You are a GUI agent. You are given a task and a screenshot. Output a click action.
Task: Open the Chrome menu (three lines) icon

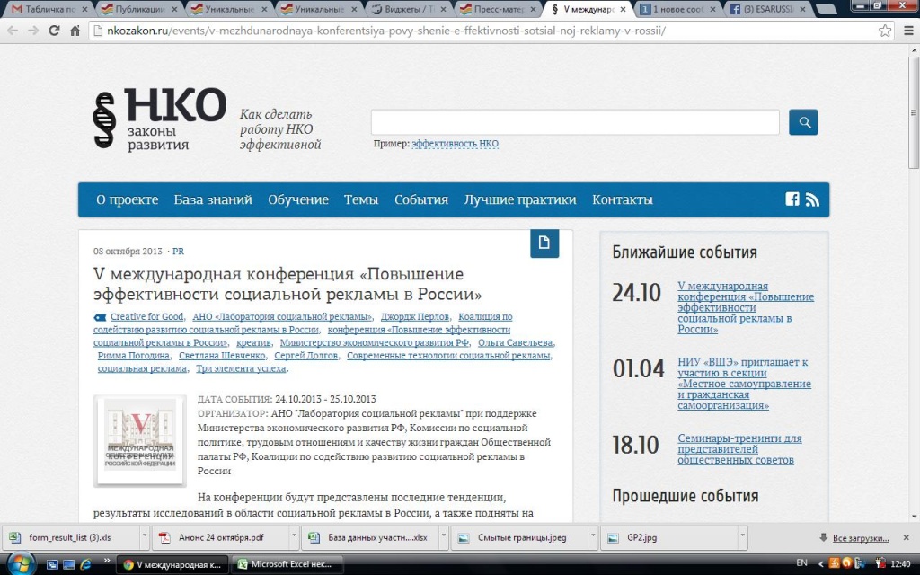908,31
